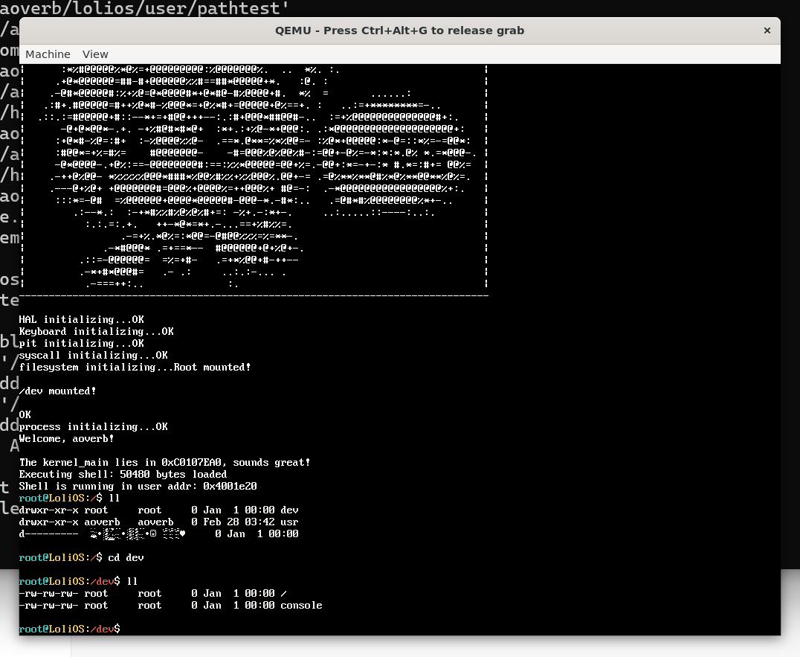Click the ASCII art banner image
Viewport: 800px width, 657px height.
[253, 179]
